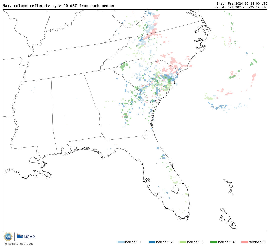Click the 'Max. column reflectivity > 40 dBZ' title

[x=59, y=6]
